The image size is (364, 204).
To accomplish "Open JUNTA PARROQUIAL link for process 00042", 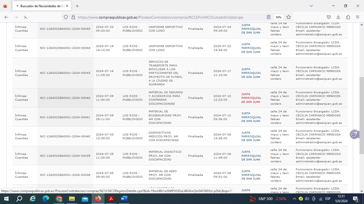I will [251, 98].
